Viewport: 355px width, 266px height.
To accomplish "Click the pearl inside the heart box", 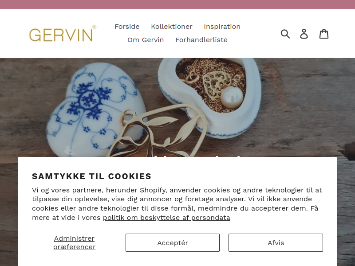I will 232,97.
